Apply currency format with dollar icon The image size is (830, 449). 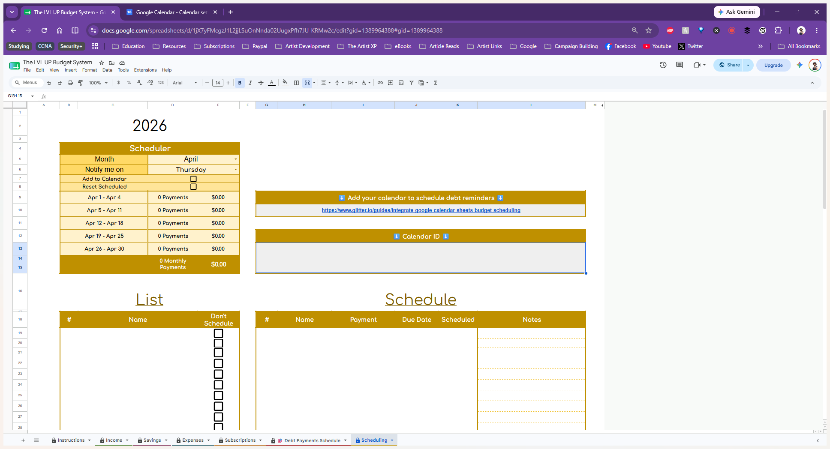click(119, 83)
